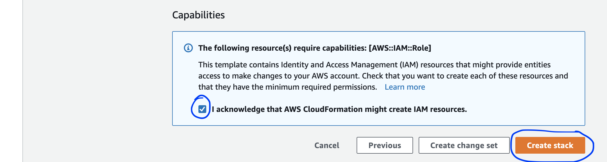
Task: Click the orange Create stack button
Action: pos(550,145)
